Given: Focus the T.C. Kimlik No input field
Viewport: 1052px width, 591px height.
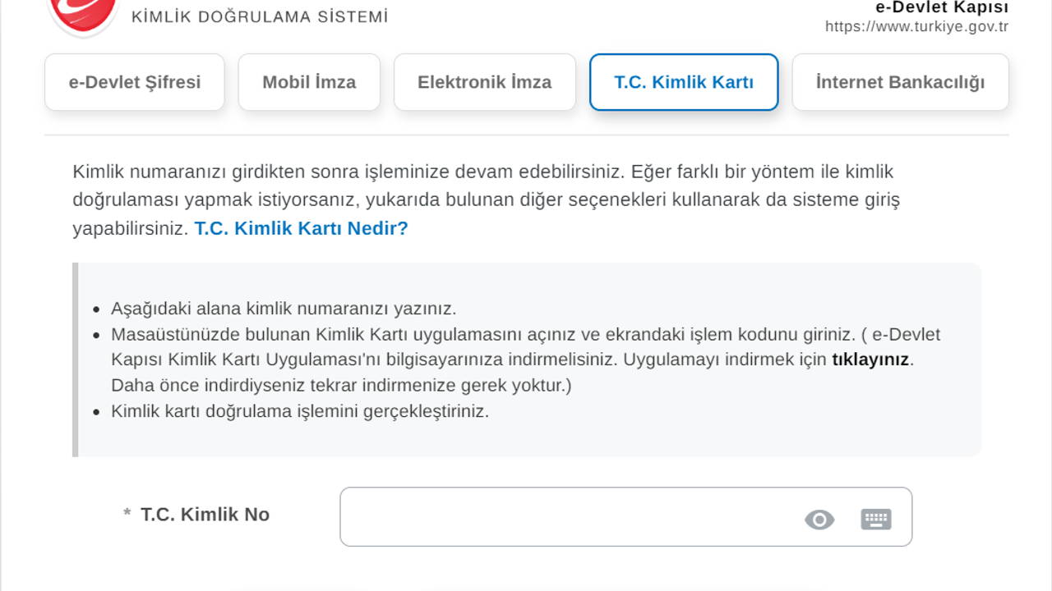Looking at the screenshot, I should 567,517.
